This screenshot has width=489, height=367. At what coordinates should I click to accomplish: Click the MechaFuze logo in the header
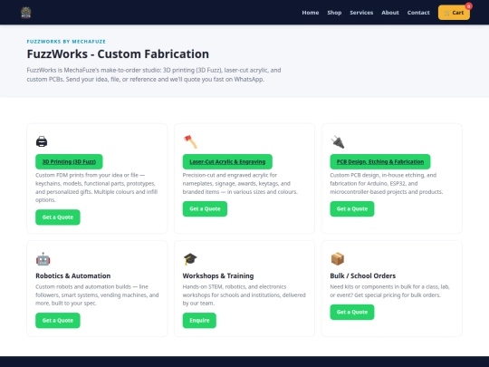click(26, 13)
